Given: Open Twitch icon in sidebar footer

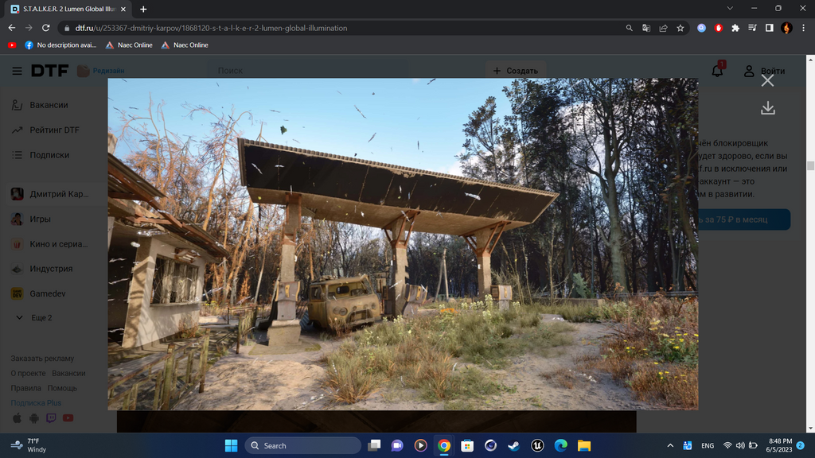Looking at the screenshot, I should [51, 418].
